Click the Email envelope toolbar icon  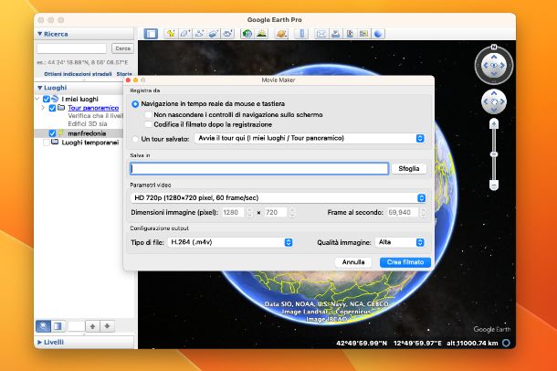pyautogui.click(x=321, y=34)
